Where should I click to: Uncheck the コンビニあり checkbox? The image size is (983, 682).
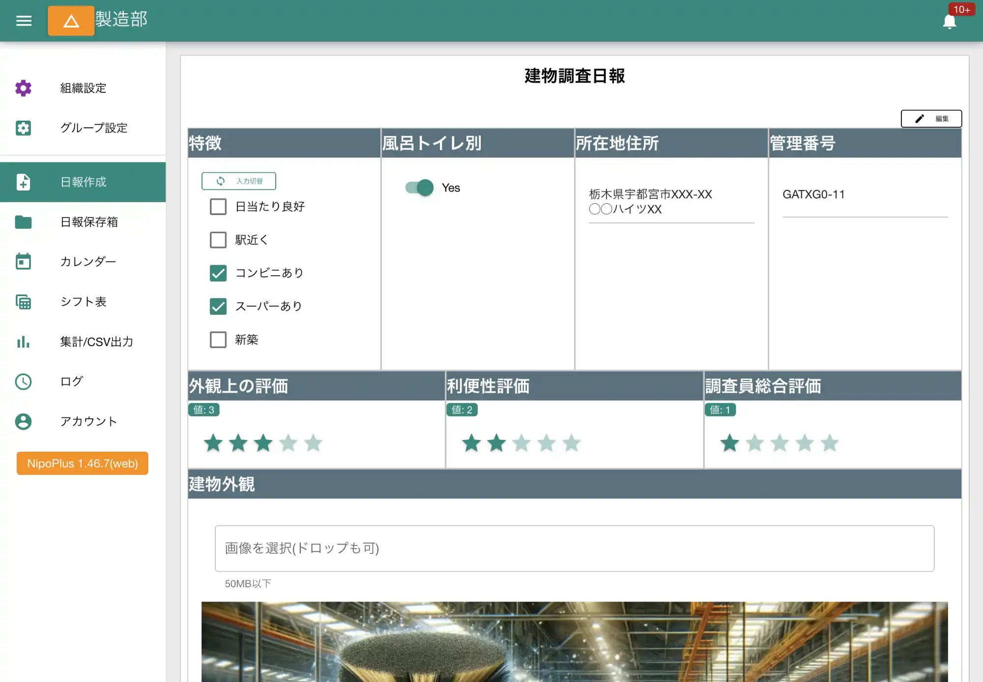click(x=218, y=273)
